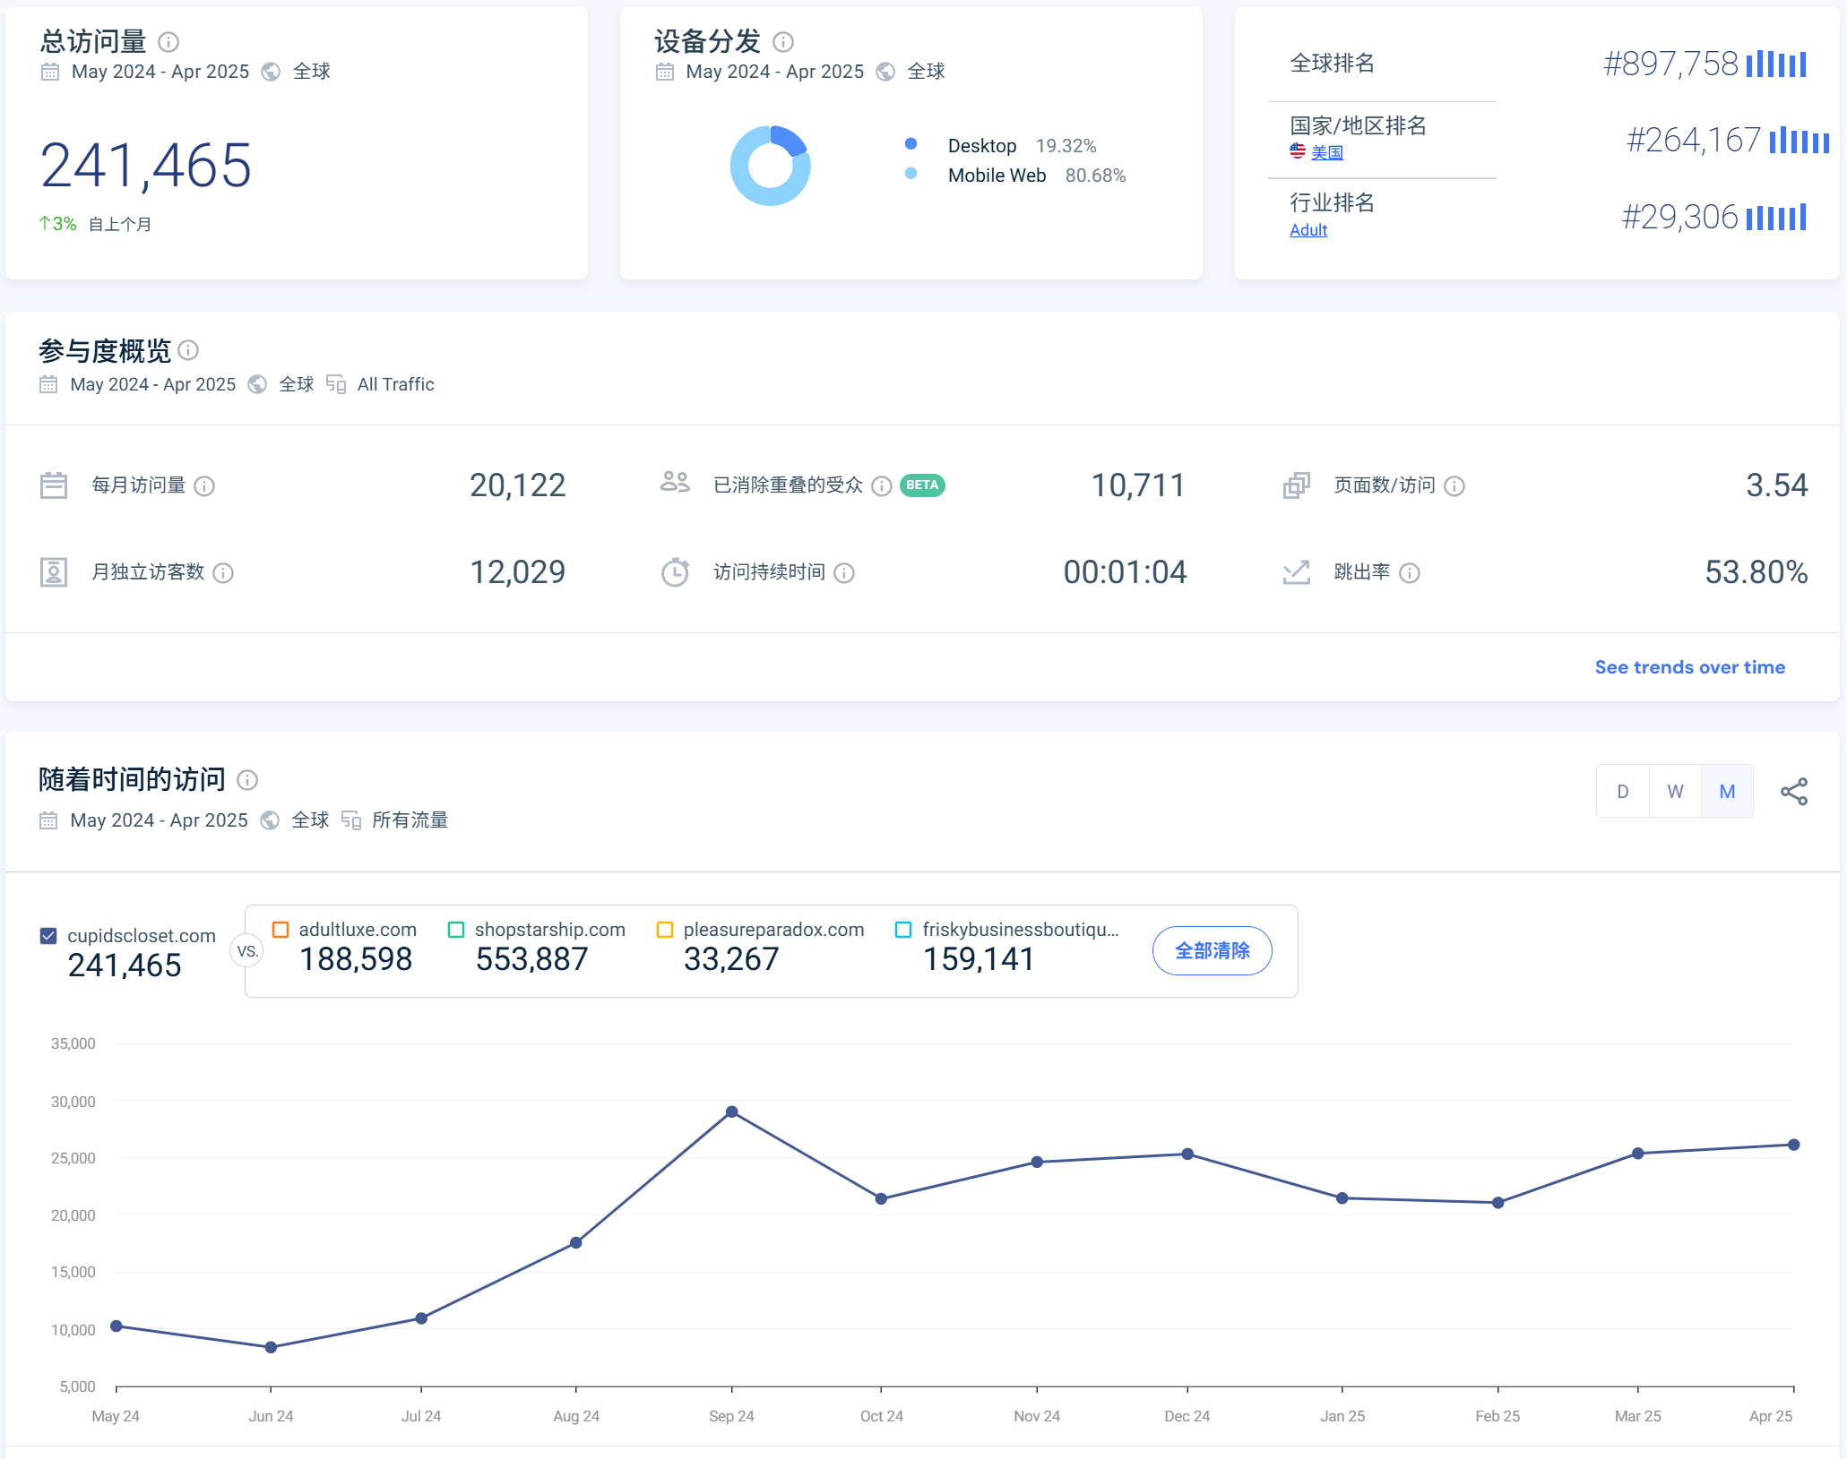Image resolution: width=1847 pixels, height=1459 pixels.
Task: Click the Sep 24 peak data point
Action: pos(732,1112)
